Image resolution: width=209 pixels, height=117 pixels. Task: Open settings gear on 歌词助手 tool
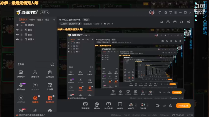coord(53,96)
